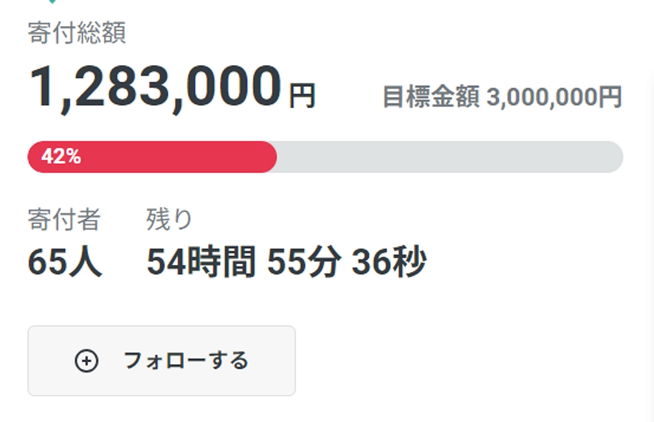The image size is (654, 422).
Task: Click the plus icon inside the follow button
Action: [86, 361]
